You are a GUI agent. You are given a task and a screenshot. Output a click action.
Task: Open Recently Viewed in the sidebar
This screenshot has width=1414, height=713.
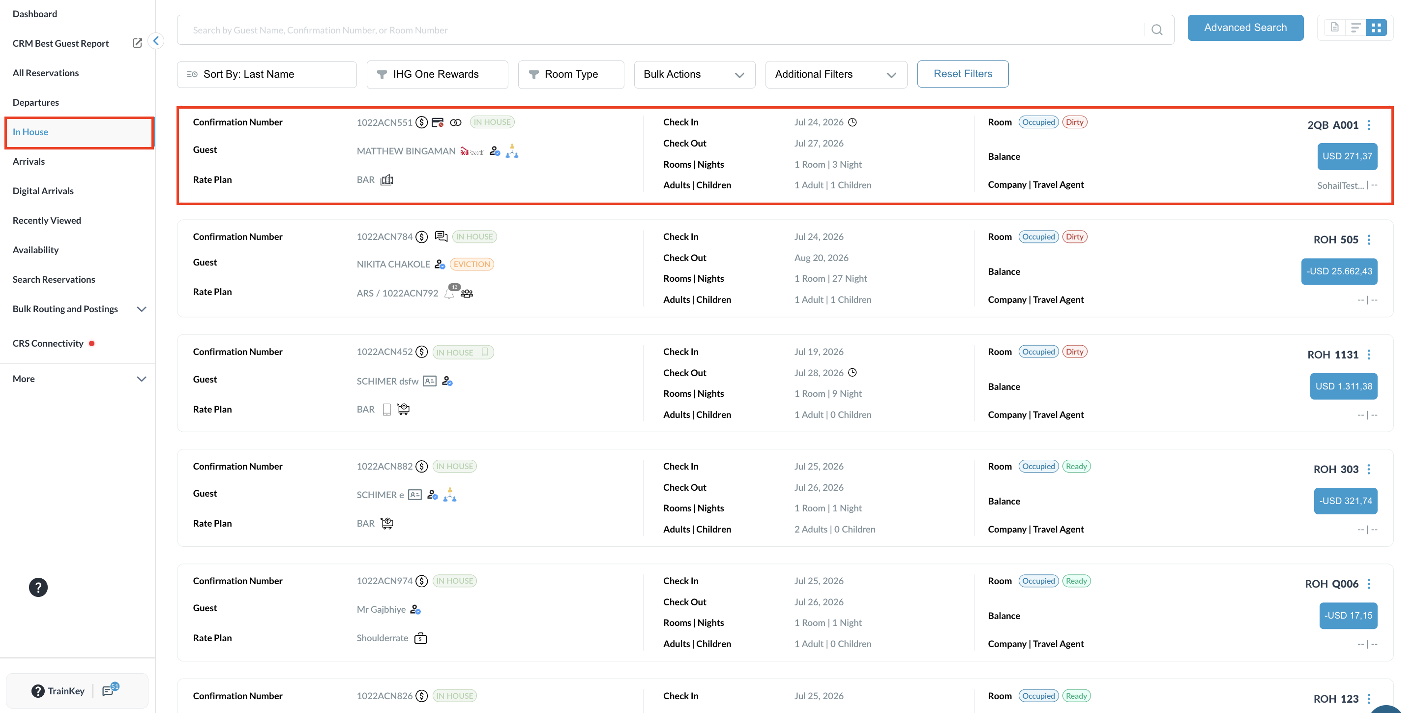(47, 221)
